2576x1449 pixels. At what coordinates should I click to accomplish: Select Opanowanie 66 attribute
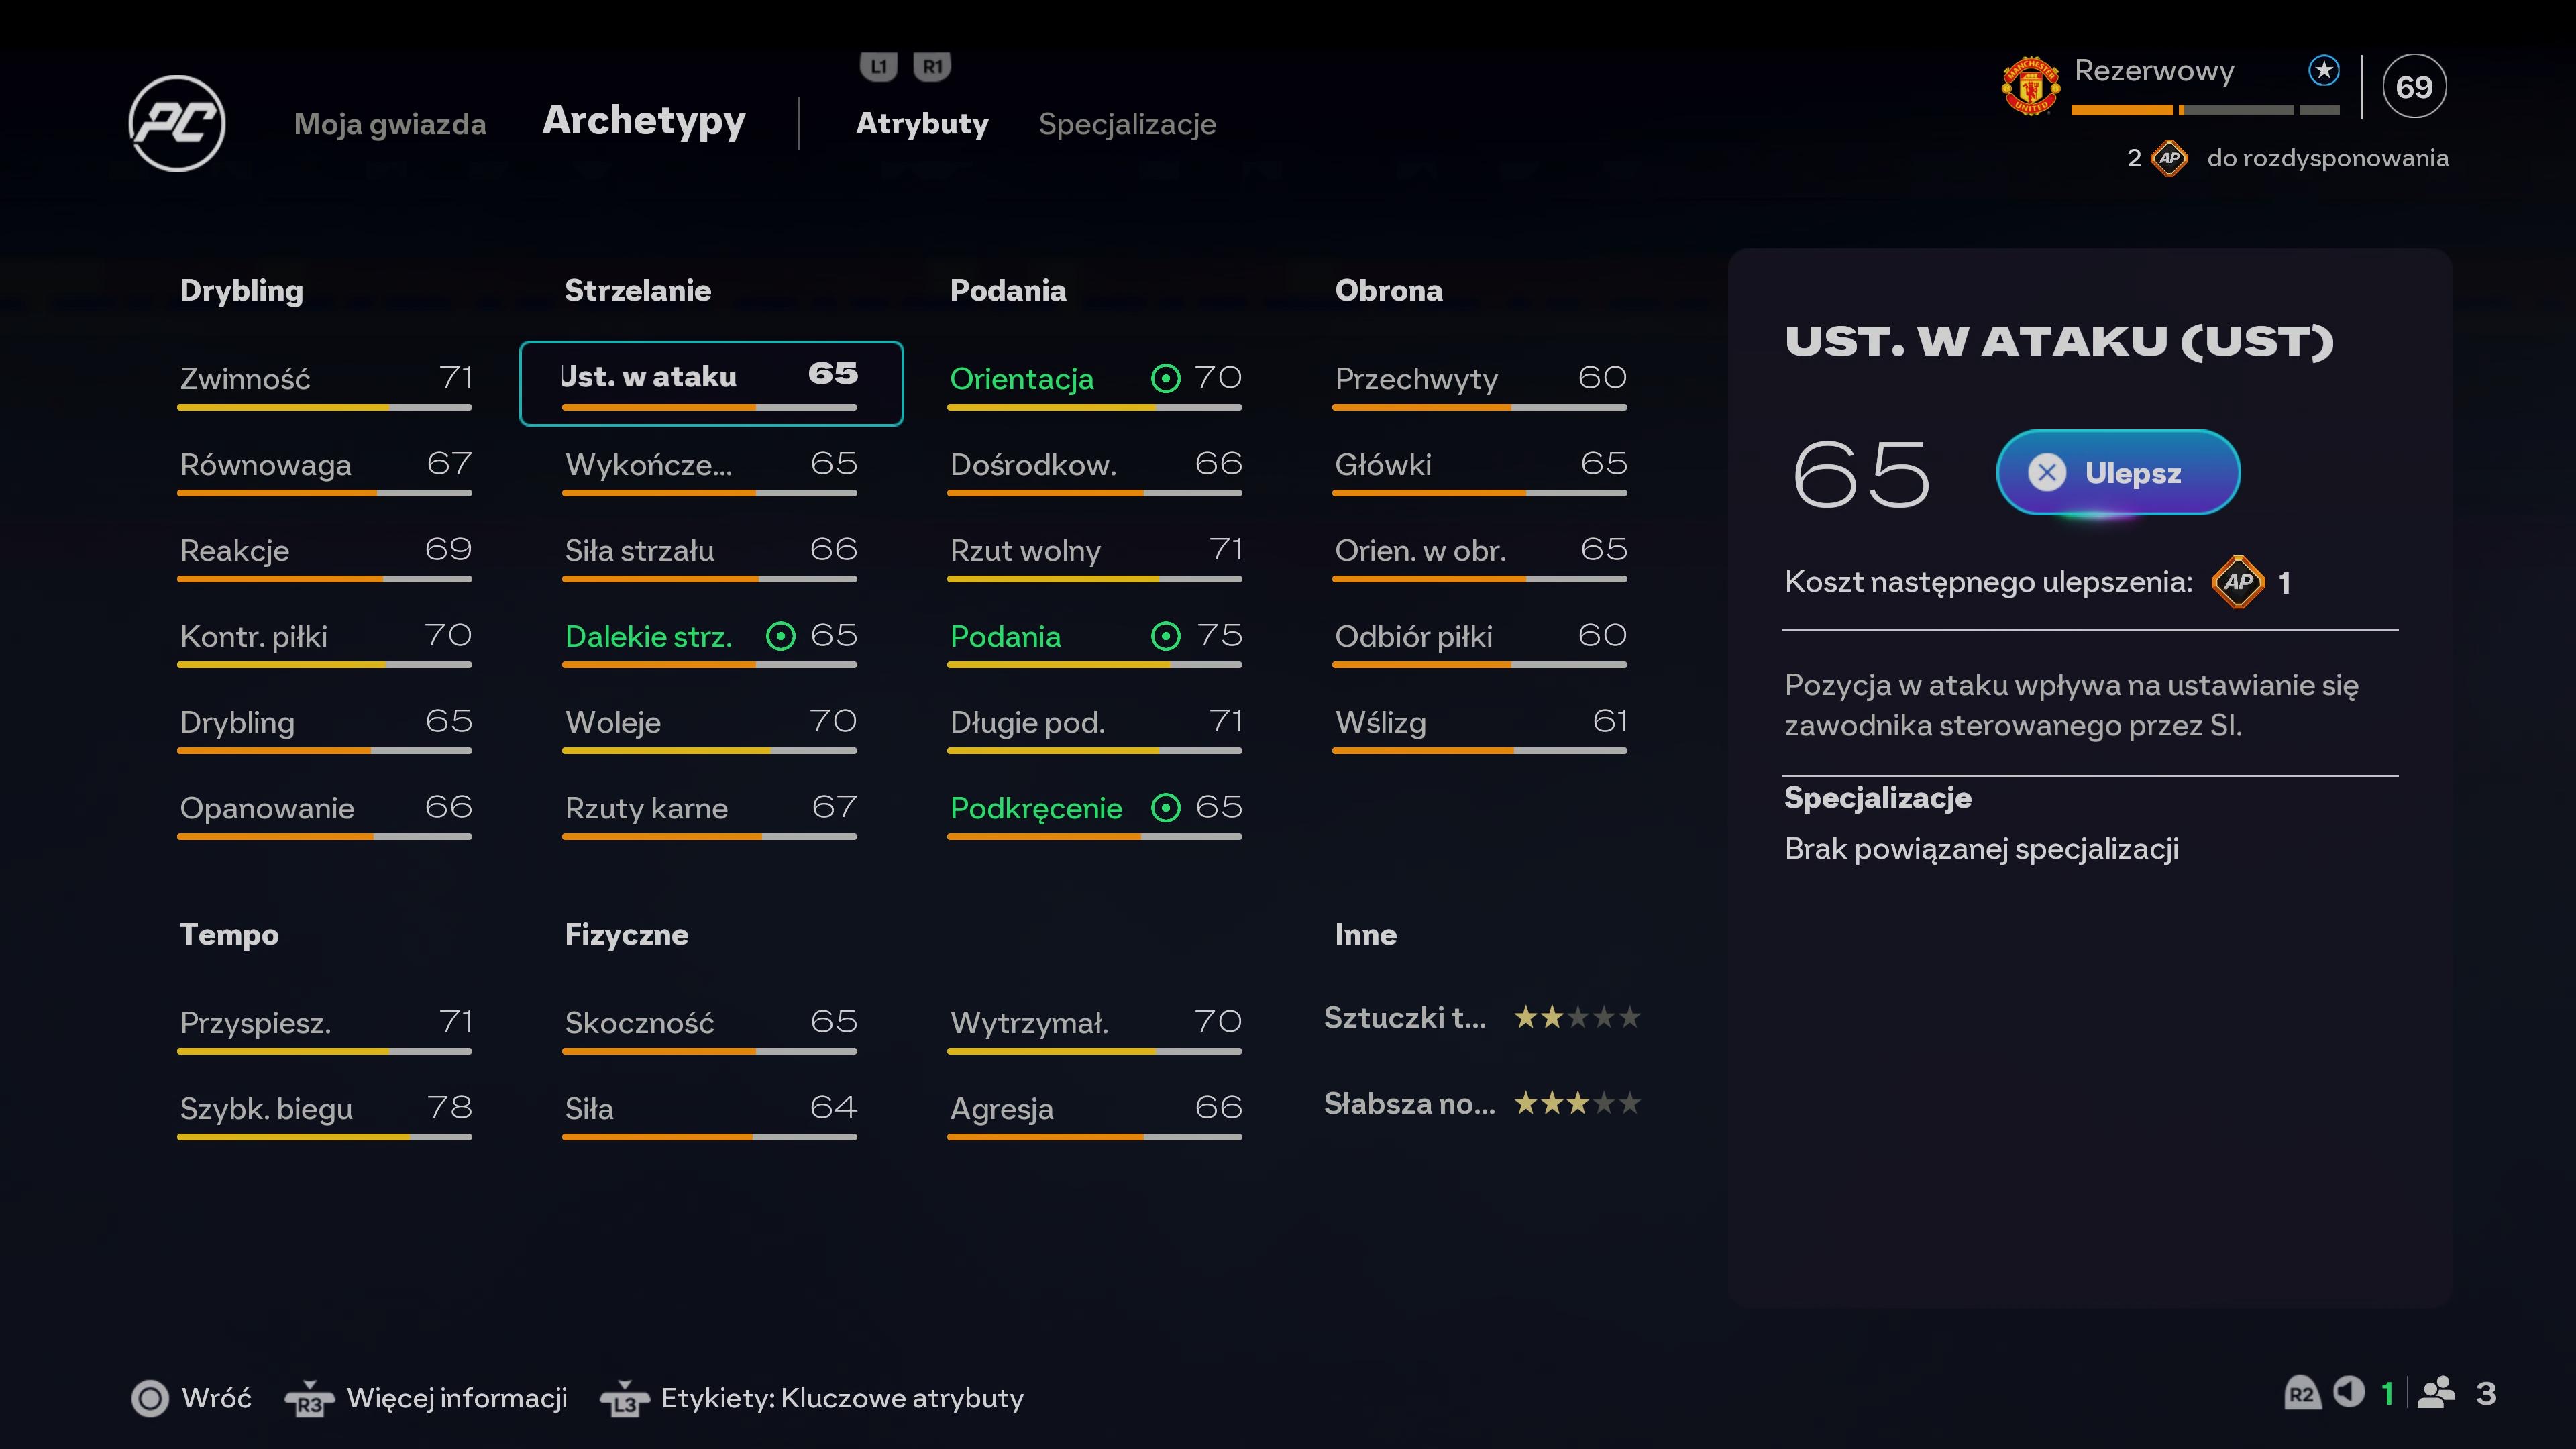click(325, 815)
